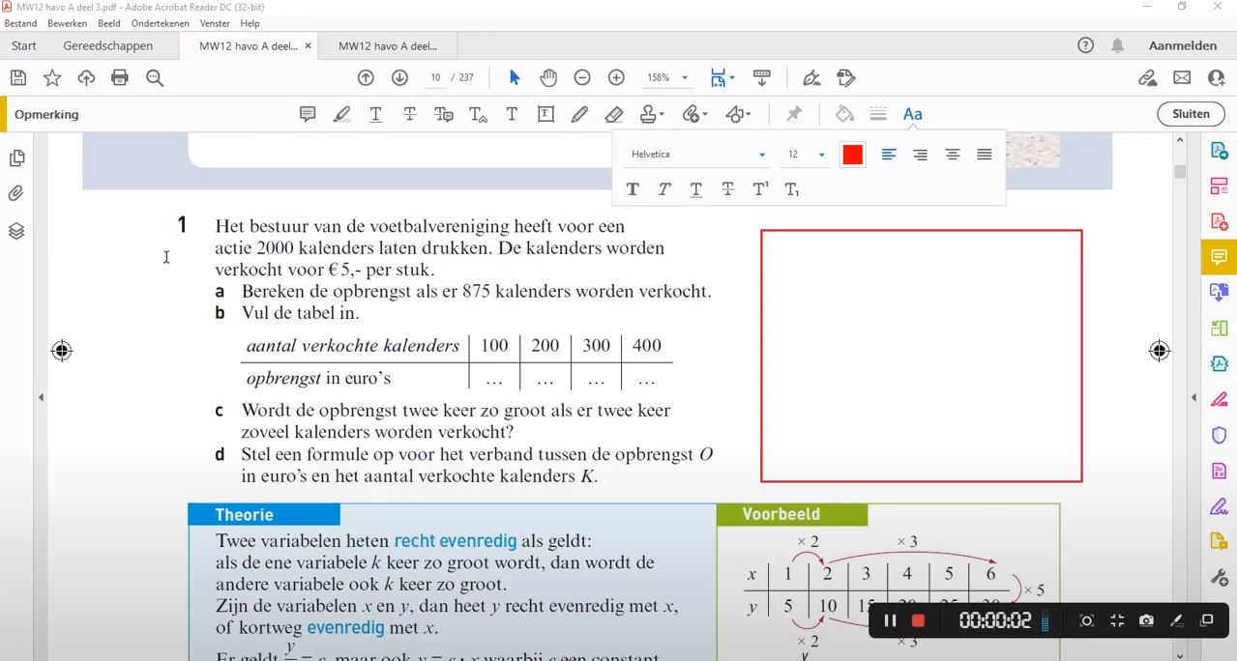The height and width of the screenshot is (661, 1237).
Task: Select the insert text at cursor tool
Action: [478, 114]
